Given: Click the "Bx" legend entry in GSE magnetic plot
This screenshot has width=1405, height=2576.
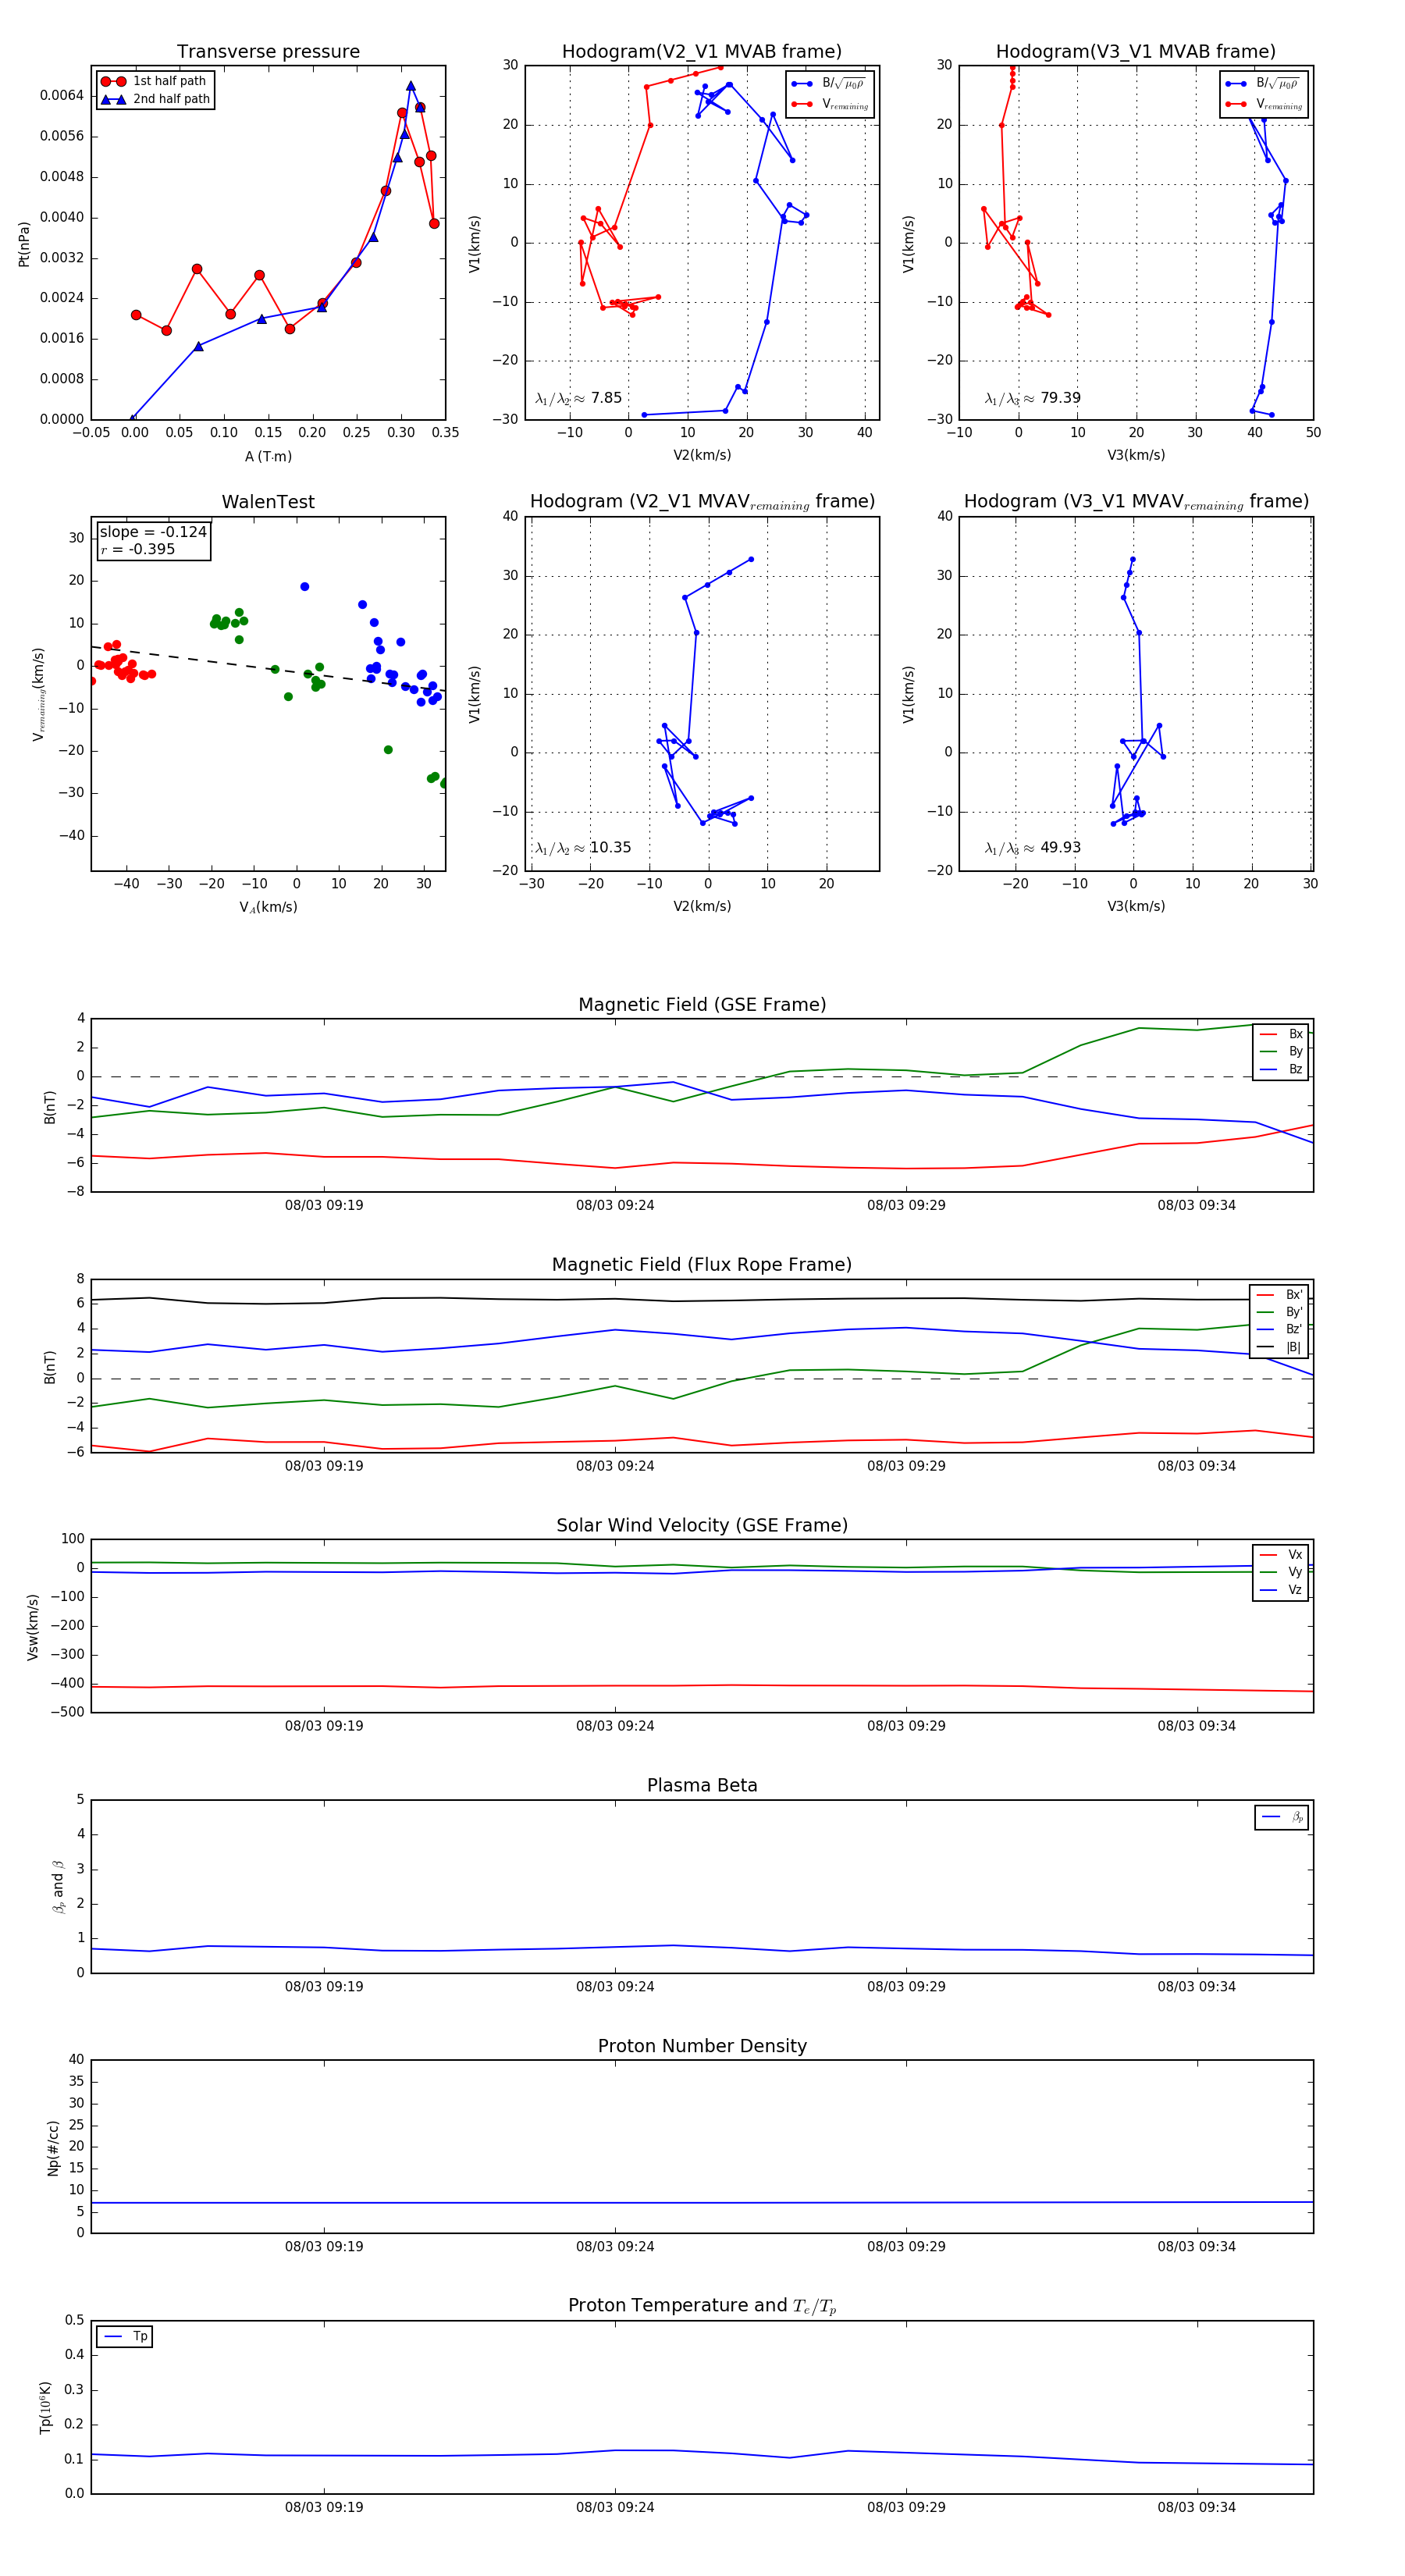Looking at the screenshot, I should (1282, 1034).
